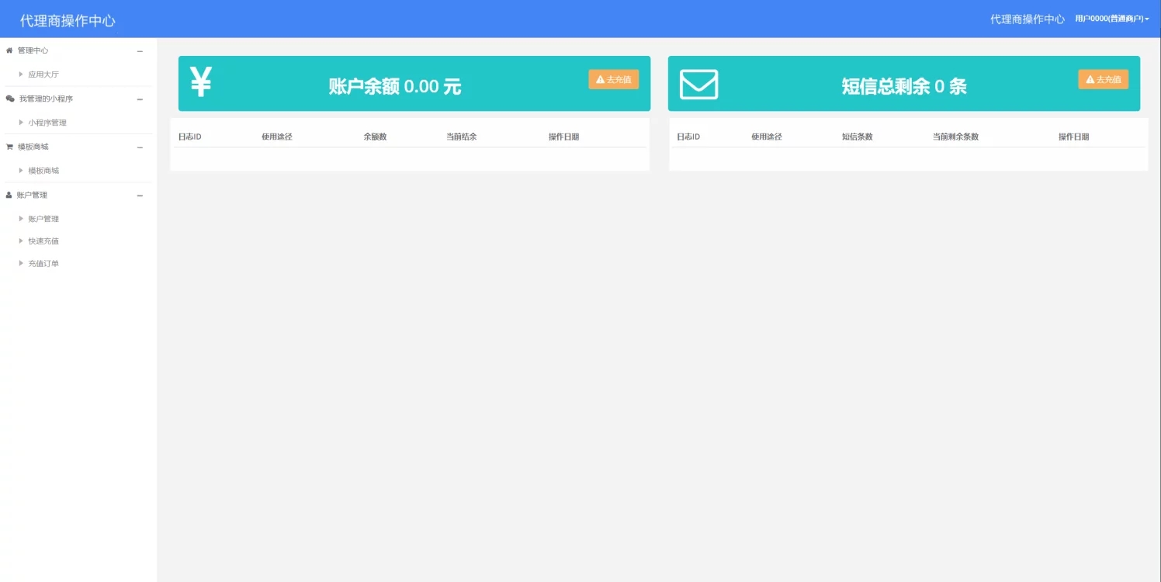This screenshot has height=582, width=1161.
Task: Open the 用户00000 user dropdown menu
Action: coord(1111,19)
